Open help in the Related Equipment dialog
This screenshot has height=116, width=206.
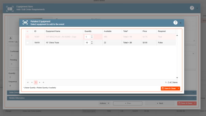pyautogui.click(x=175, y=23)
